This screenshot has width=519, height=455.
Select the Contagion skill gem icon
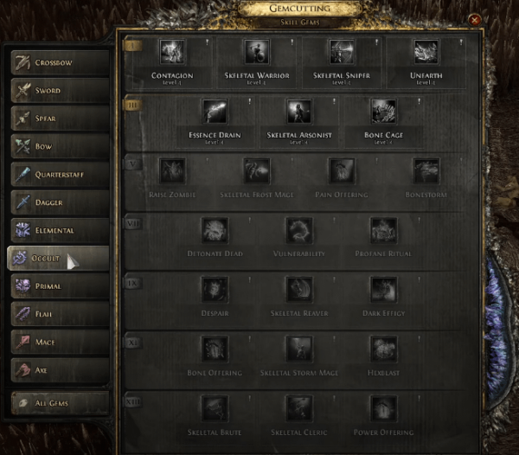point(172,52)
